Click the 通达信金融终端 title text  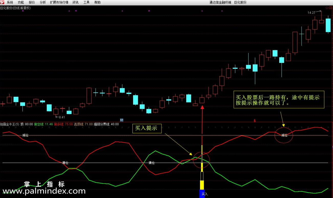coord(220,3)
